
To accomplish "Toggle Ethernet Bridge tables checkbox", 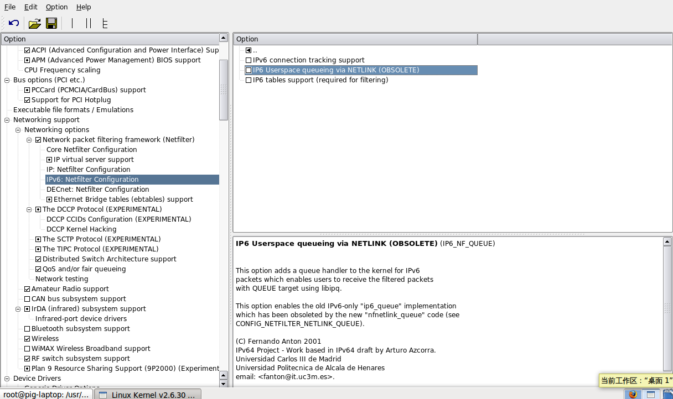I will [49, 200].
